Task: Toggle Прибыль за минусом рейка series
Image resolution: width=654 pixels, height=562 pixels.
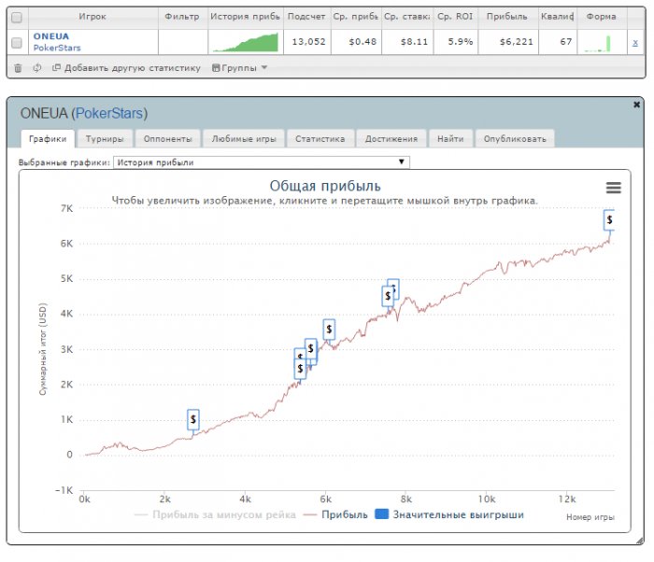Action: click(215, 514)
